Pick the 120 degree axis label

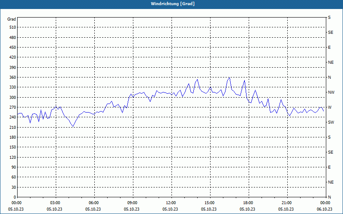13,157
